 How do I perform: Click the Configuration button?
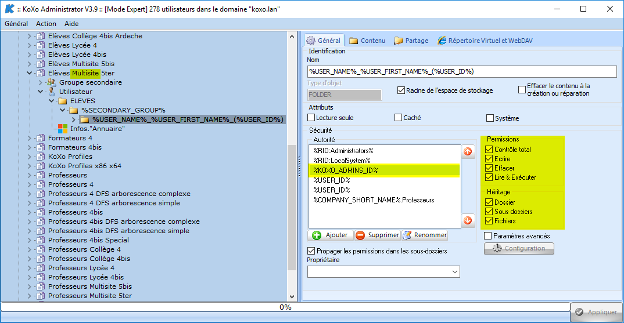click(519, 248)
